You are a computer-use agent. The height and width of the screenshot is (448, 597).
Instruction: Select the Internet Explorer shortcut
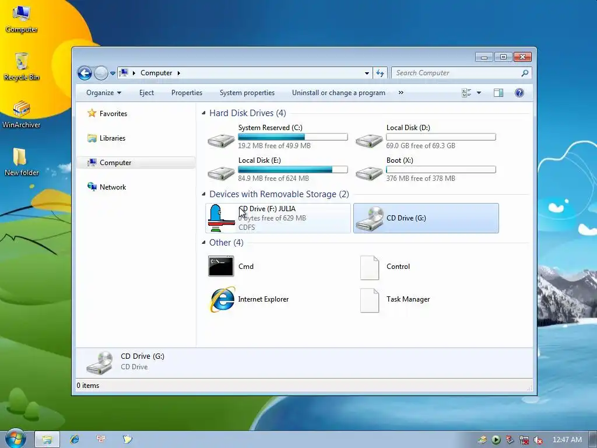[x=250, y=299]
